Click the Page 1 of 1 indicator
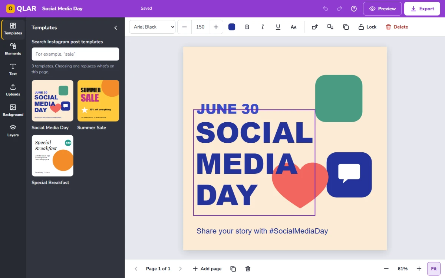The width and height of the screenshot is (445, 278). pos(158,269)
